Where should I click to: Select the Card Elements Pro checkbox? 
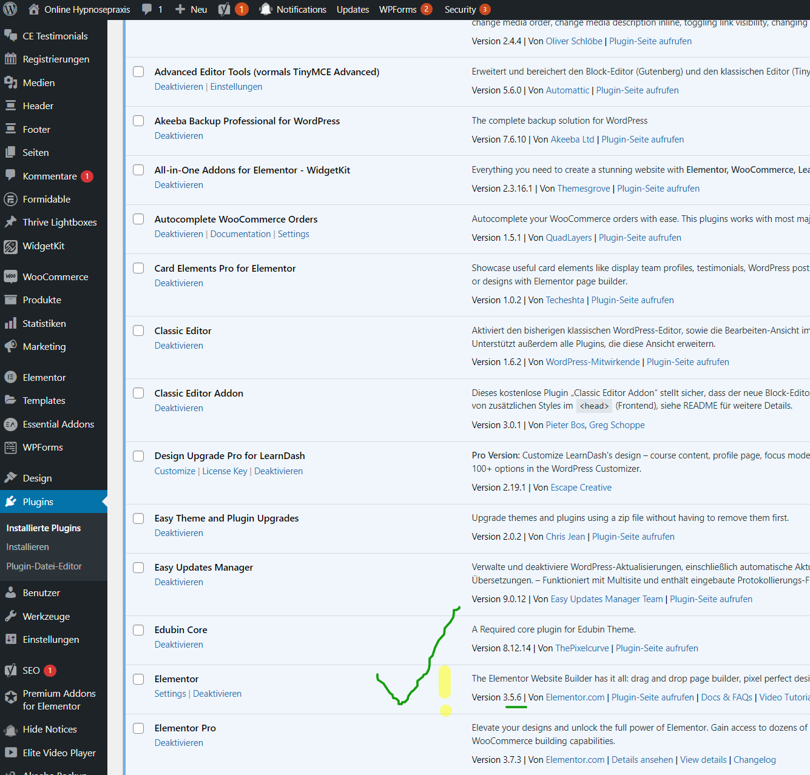coord(138,268)
